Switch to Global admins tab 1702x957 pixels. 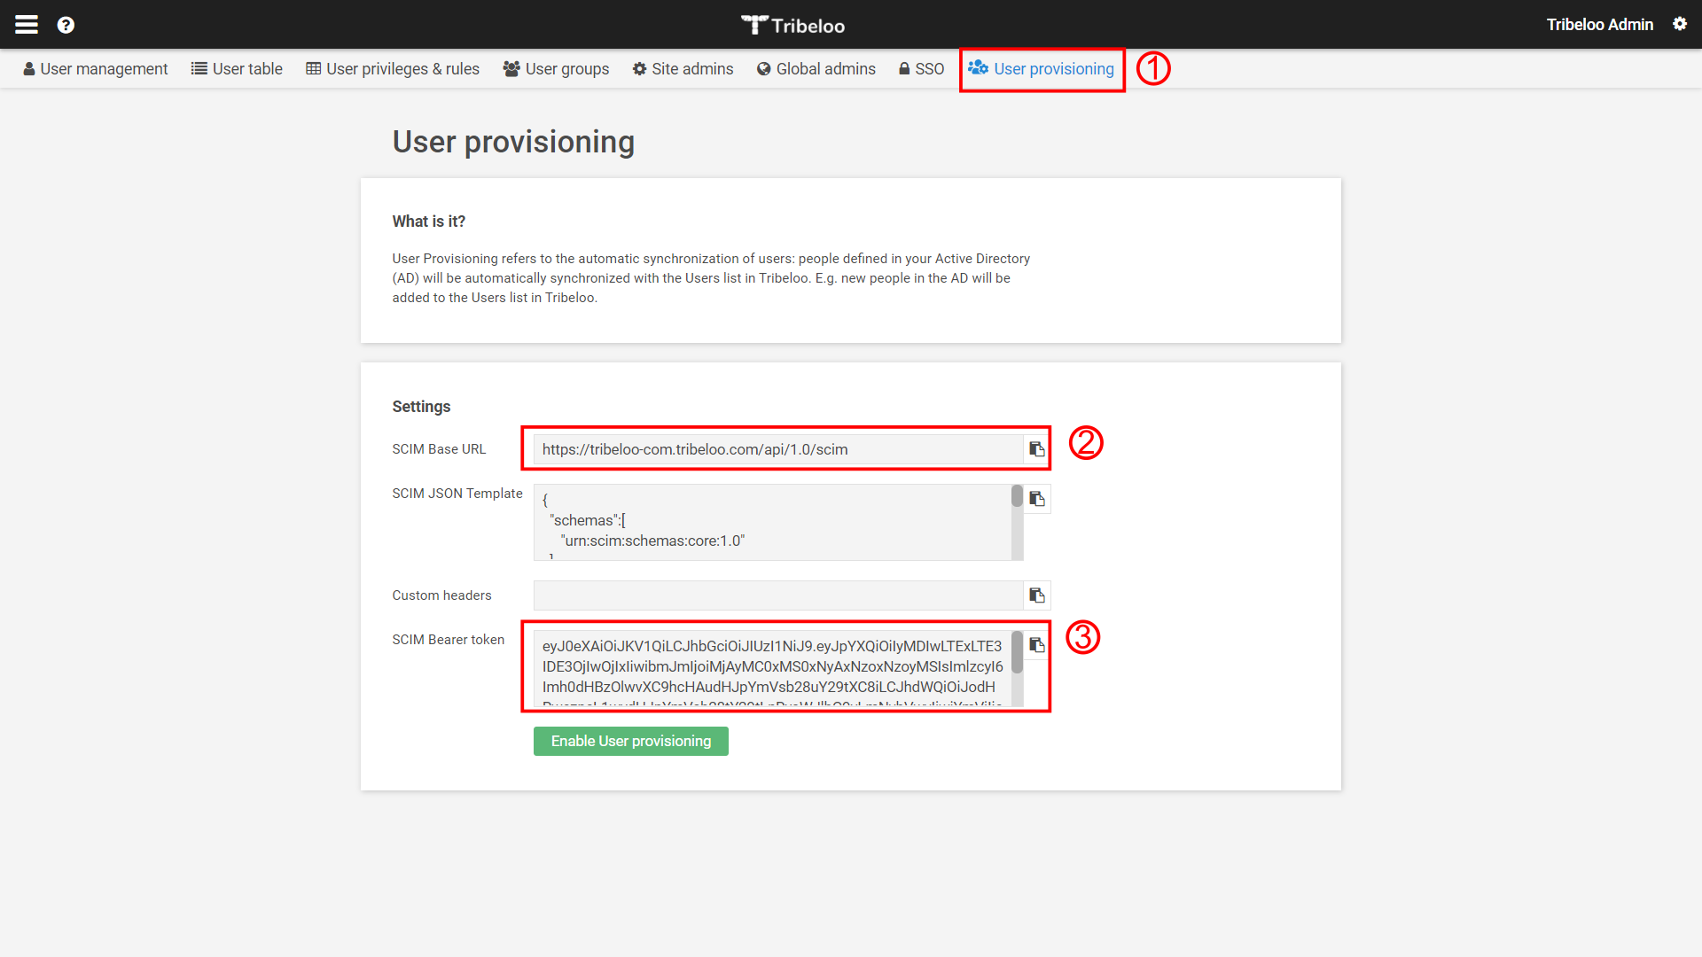(x=816, y=69)
